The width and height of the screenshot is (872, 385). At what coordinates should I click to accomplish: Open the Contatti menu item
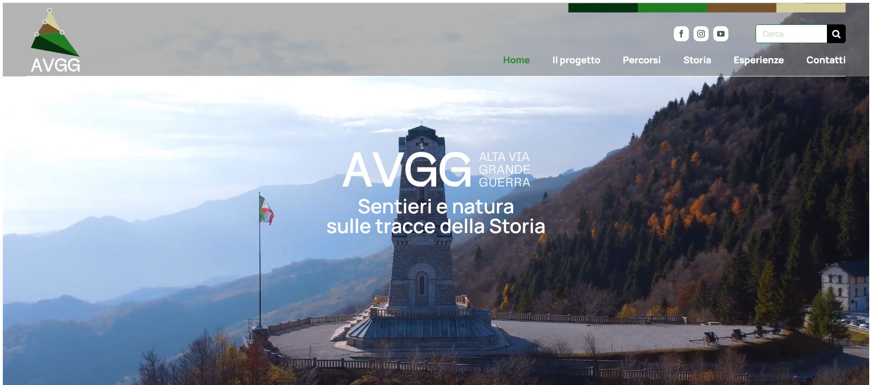(x=826, y=60)
